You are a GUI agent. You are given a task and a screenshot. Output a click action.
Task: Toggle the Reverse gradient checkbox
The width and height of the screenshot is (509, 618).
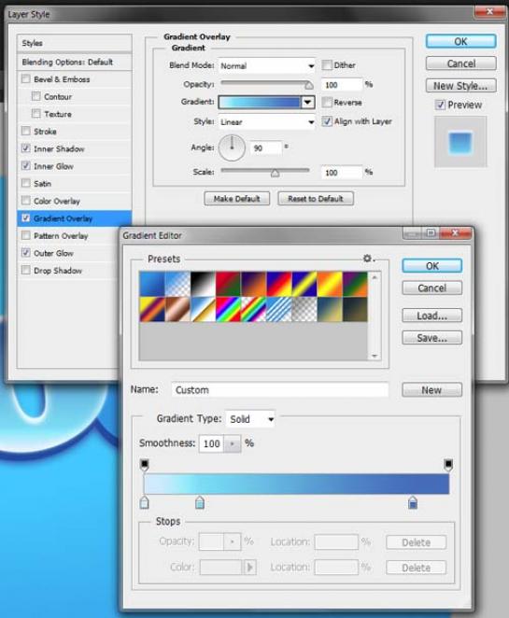(327, 103)
